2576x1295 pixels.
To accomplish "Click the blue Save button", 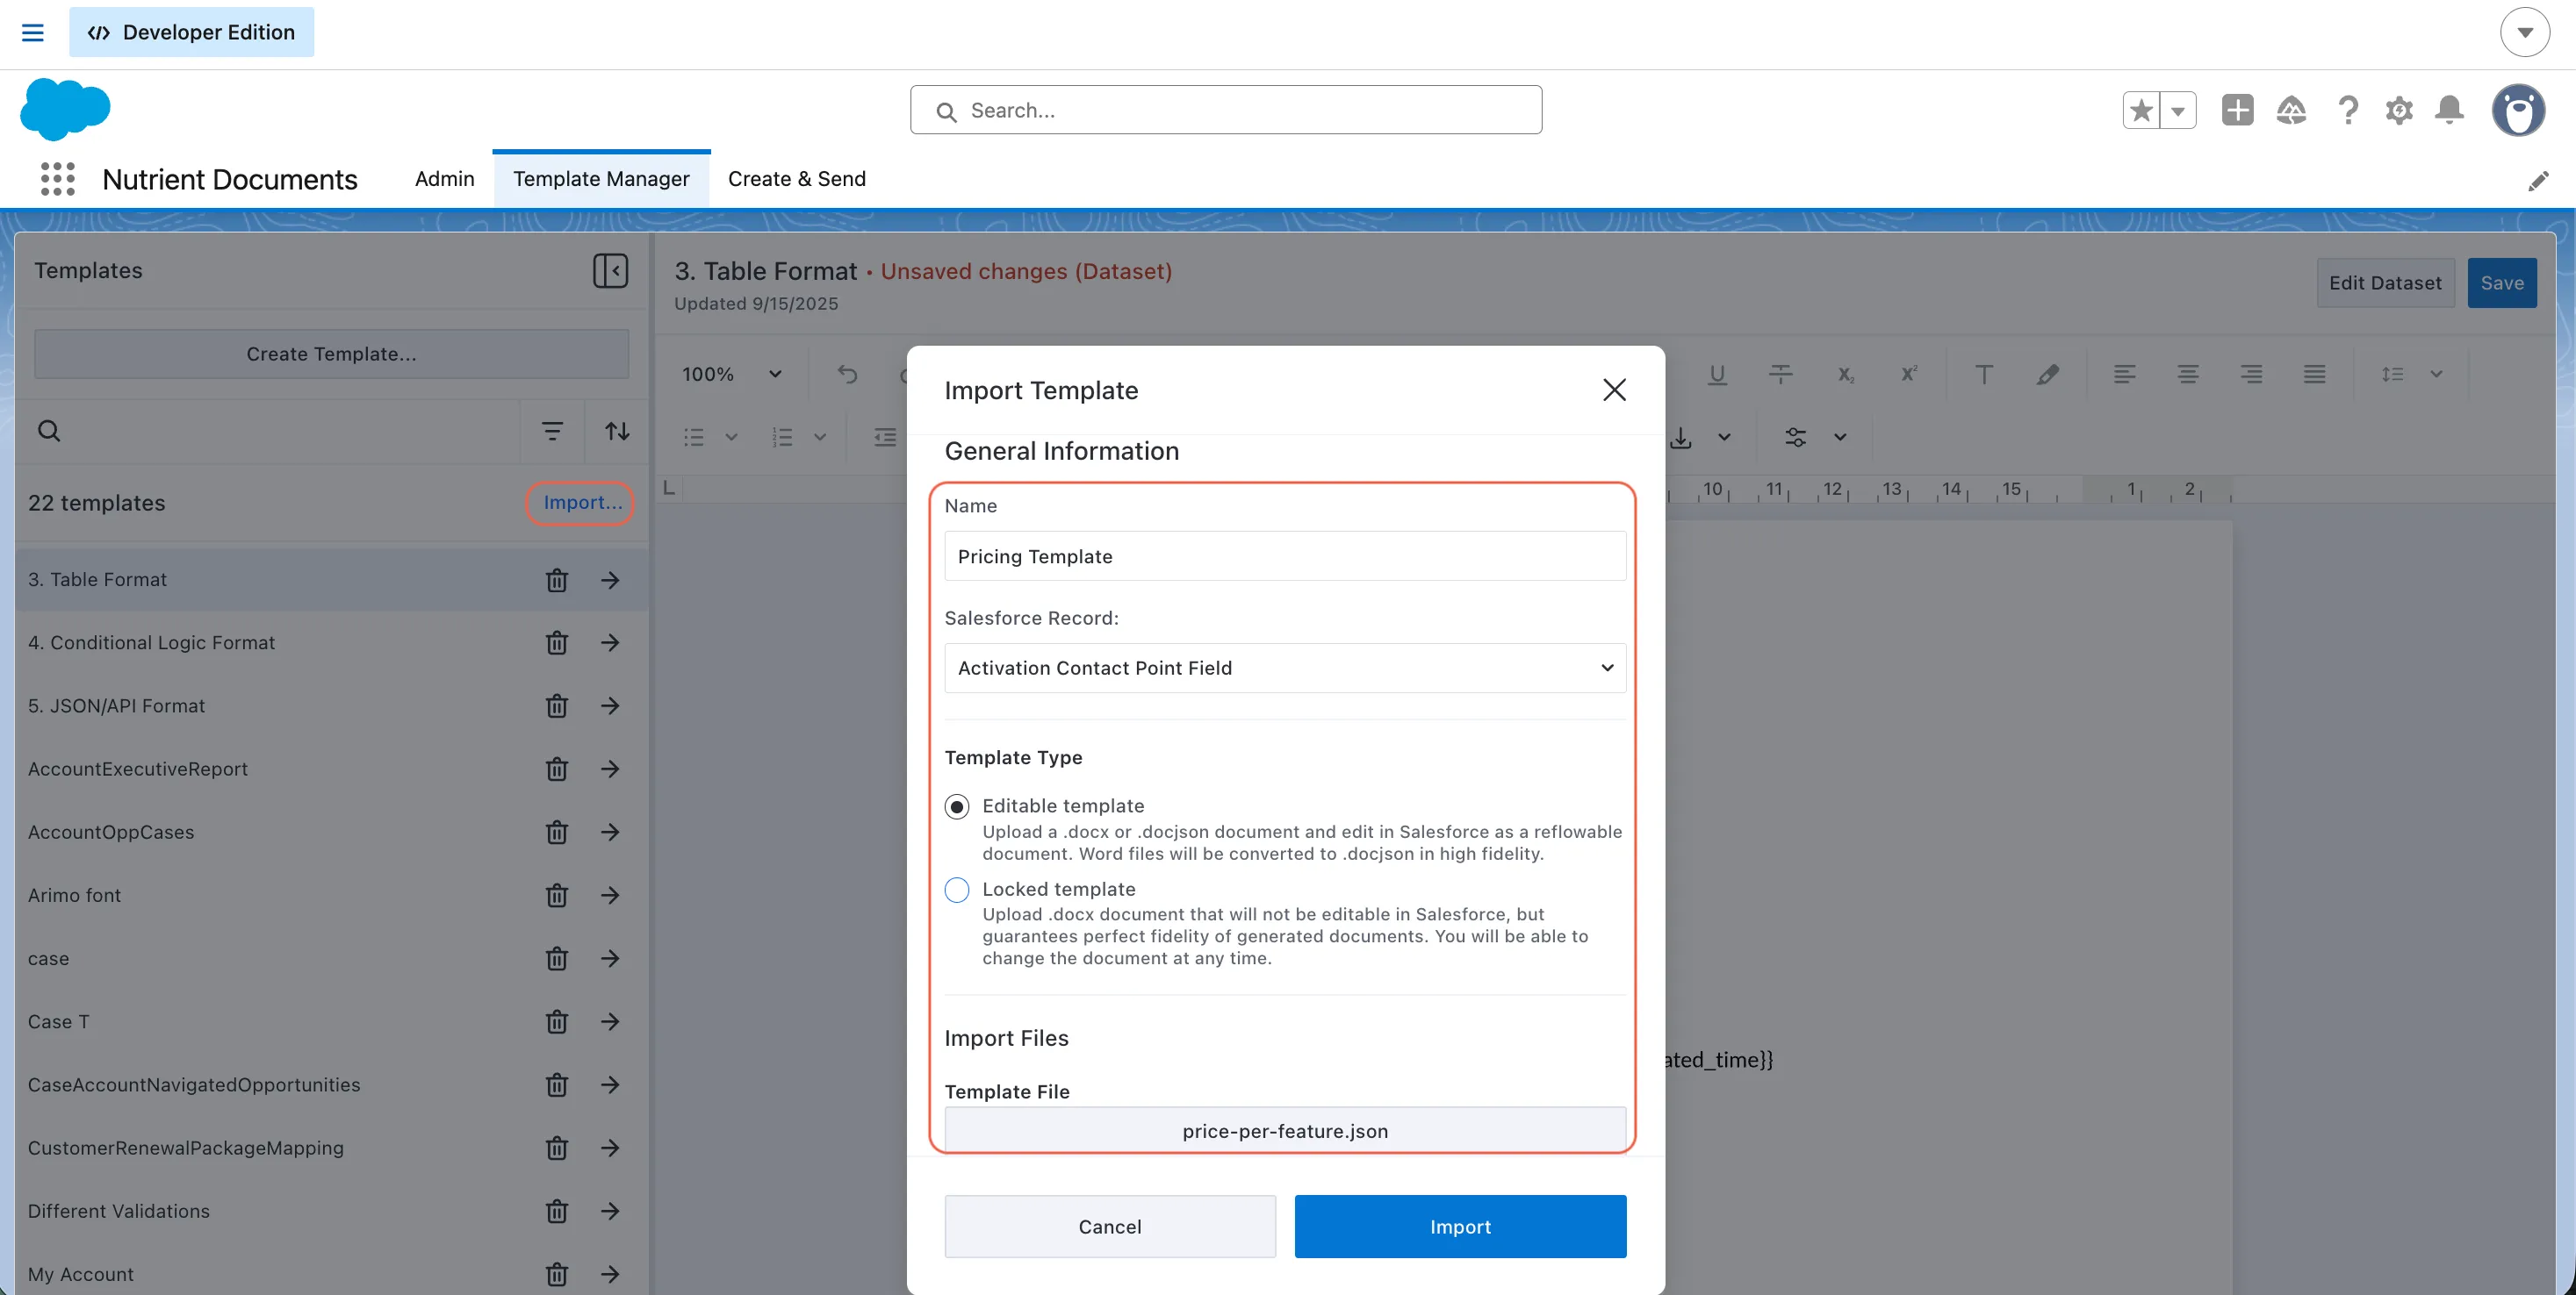I will pos(2501,283).
